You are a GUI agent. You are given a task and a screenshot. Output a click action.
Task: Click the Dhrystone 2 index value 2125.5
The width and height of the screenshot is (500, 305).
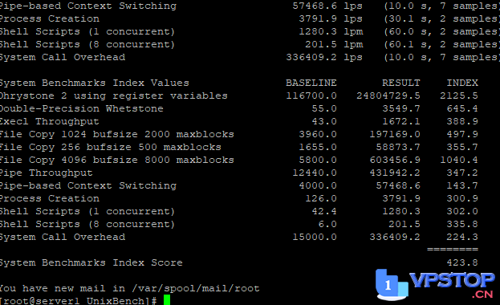click(x=459, y=96)
